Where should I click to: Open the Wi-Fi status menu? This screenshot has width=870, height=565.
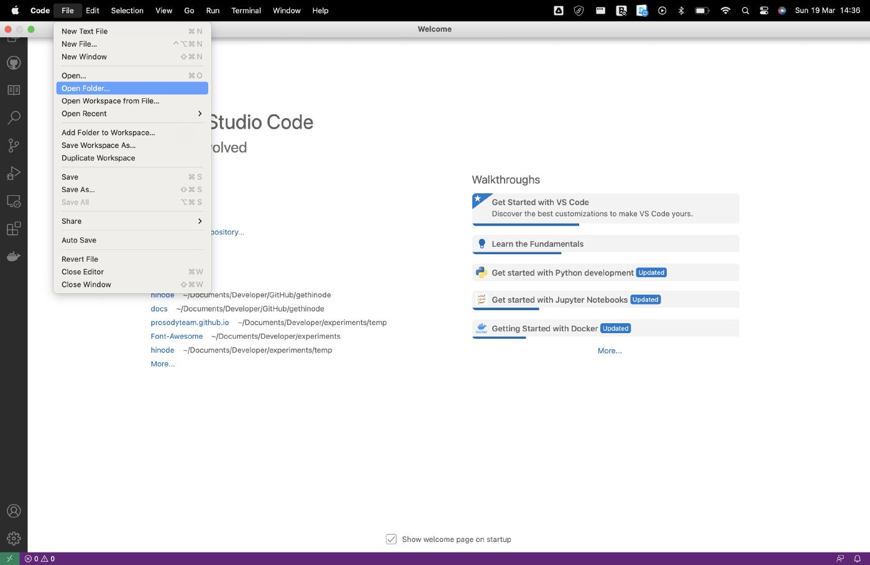coord(725,11)
